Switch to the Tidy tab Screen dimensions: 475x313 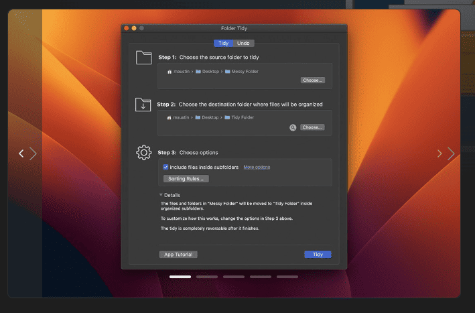click(224, 44)
